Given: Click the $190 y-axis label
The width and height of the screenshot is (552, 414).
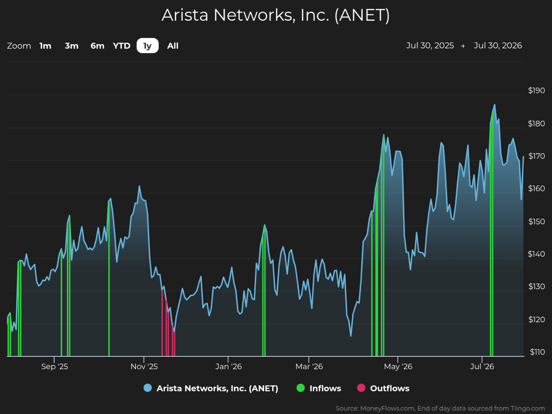Looking at the screenshot, I should [536, 91].
